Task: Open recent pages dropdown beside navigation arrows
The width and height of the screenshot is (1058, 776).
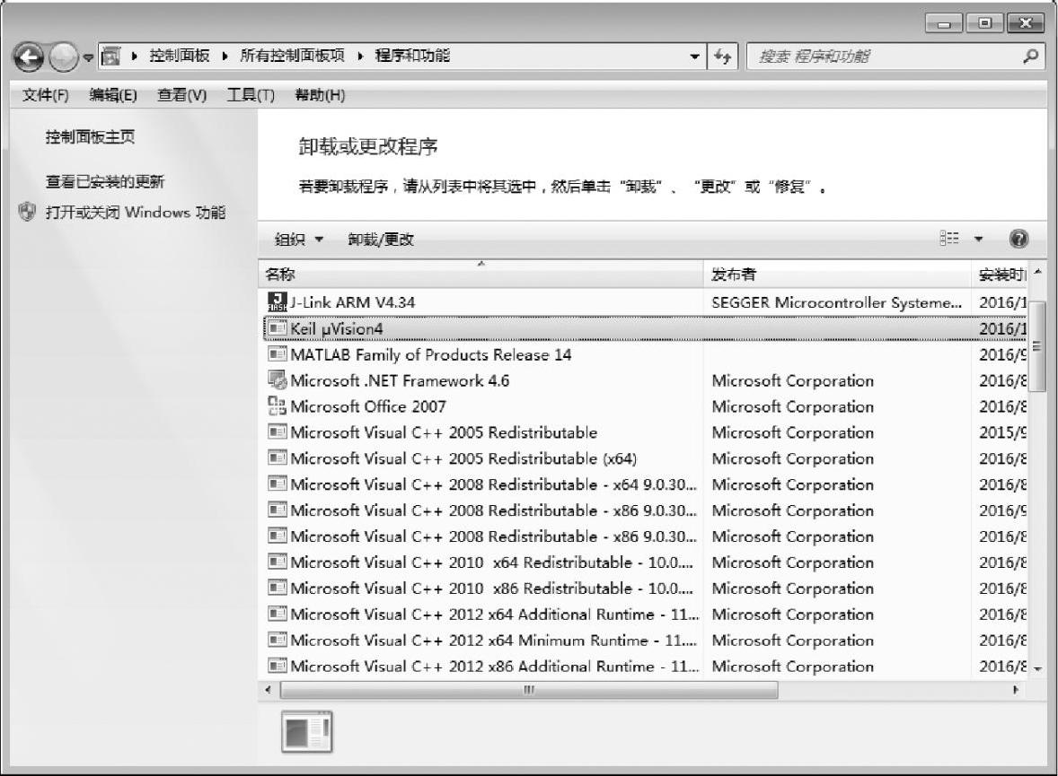Action: 88,58
